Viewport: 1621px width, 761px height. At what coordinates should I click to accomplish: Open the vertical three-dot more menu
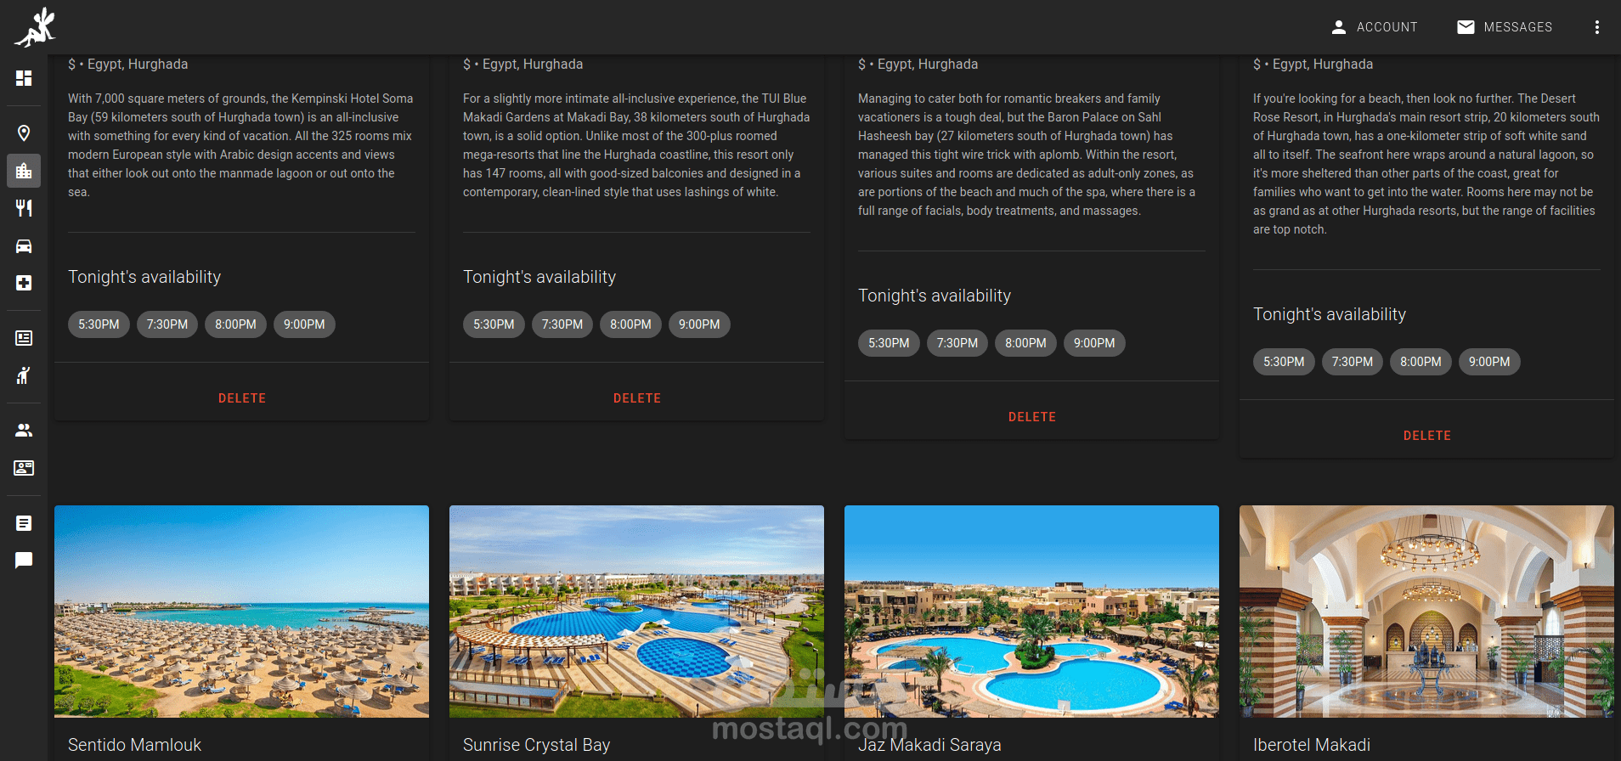[1597, 27]
